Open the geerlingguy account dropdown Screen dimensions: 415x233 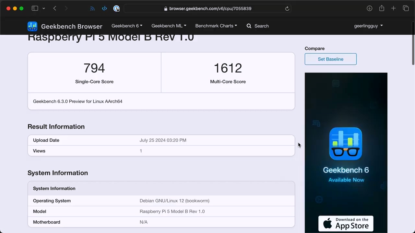pos(368,26)
